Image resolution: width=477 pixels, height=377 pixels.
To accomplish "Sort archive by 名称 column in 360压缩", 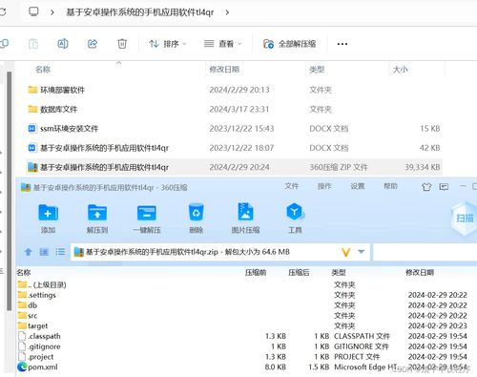I will [x=24, y=272].
